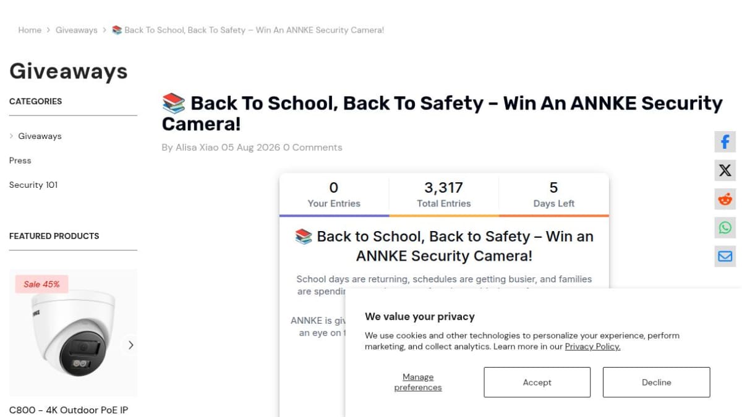Open the C800 camera product thumbnail
This screenshot has width=742, height=417.
point(74,332)
